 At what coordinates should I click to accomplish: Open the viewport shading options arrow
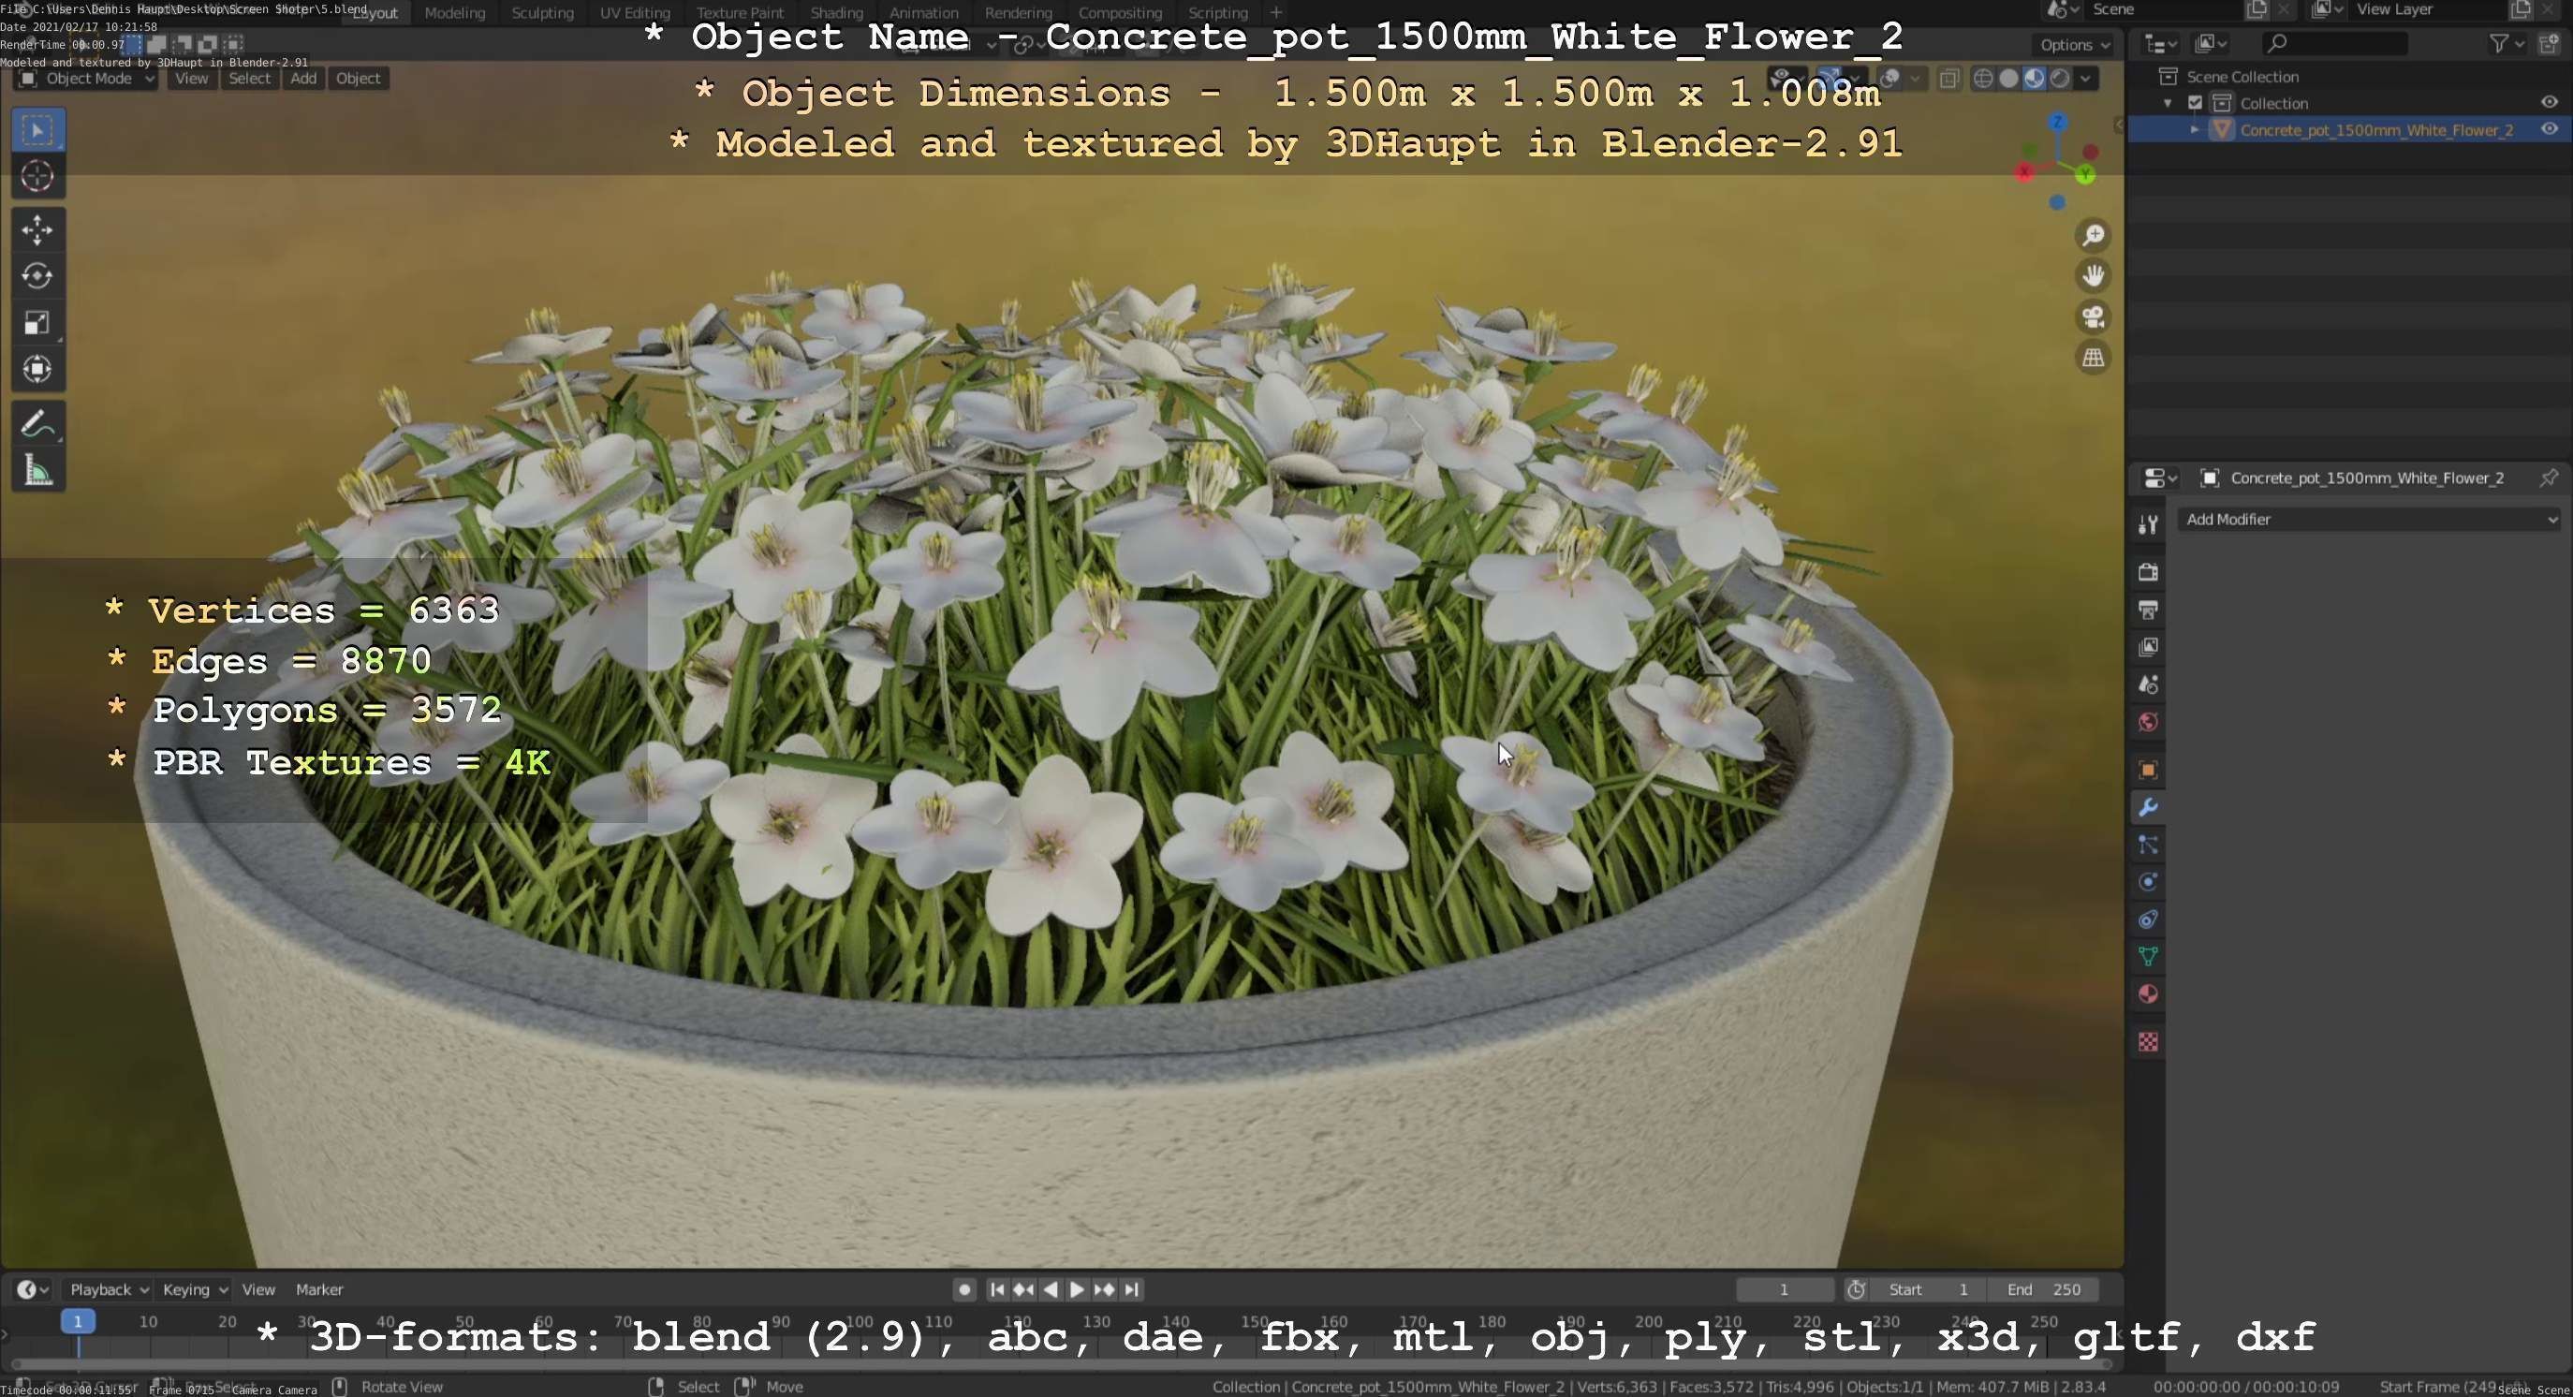2085,78
